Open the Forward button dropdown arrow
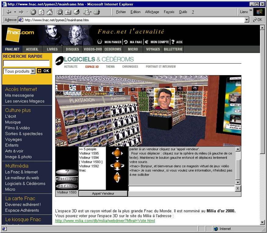Screen dimensions: 267x233 tap(27, 12)
